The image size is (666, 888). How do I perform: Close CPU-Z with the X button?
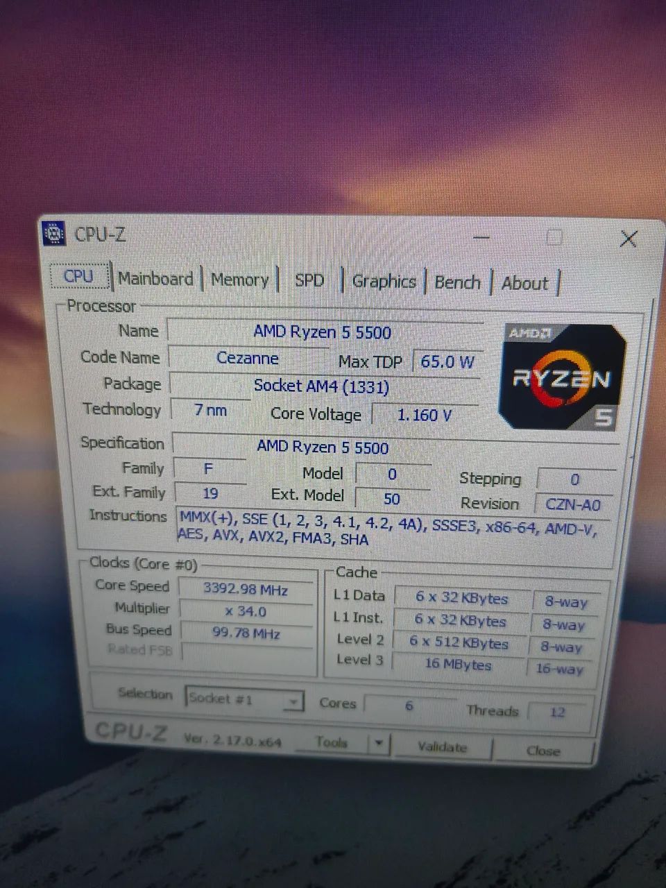tap(629, 239)
